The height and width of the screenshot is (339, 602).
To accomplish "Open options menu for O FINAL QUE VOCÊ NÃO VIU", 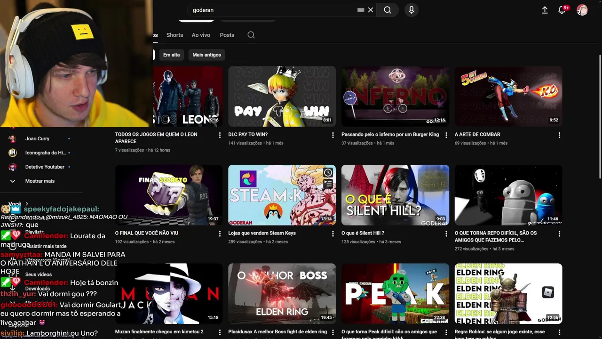I will pyautogui.click(x=220, y=234).
